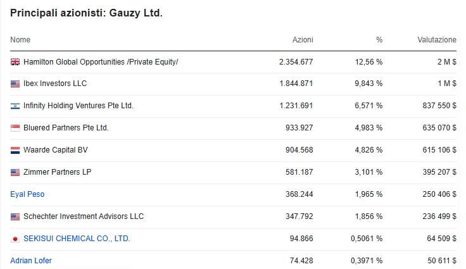
Task: Click the % column header
Action: [x=379, y=40]
